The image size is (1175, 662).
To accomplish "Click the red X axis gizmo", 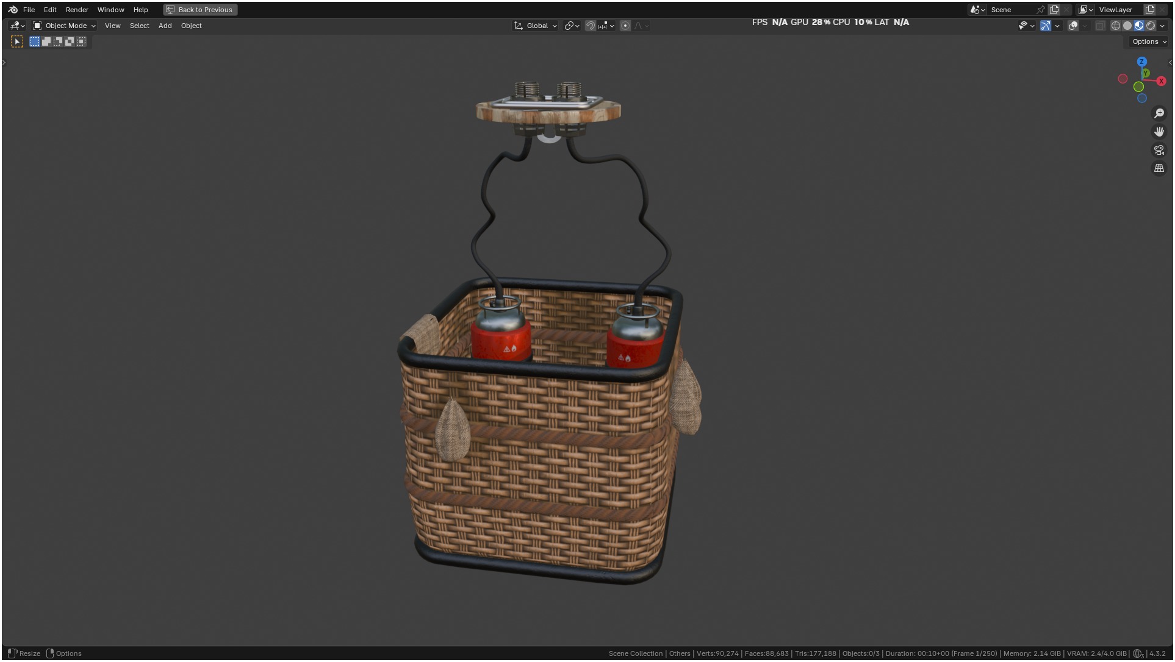I will (x=1161, y=81).
